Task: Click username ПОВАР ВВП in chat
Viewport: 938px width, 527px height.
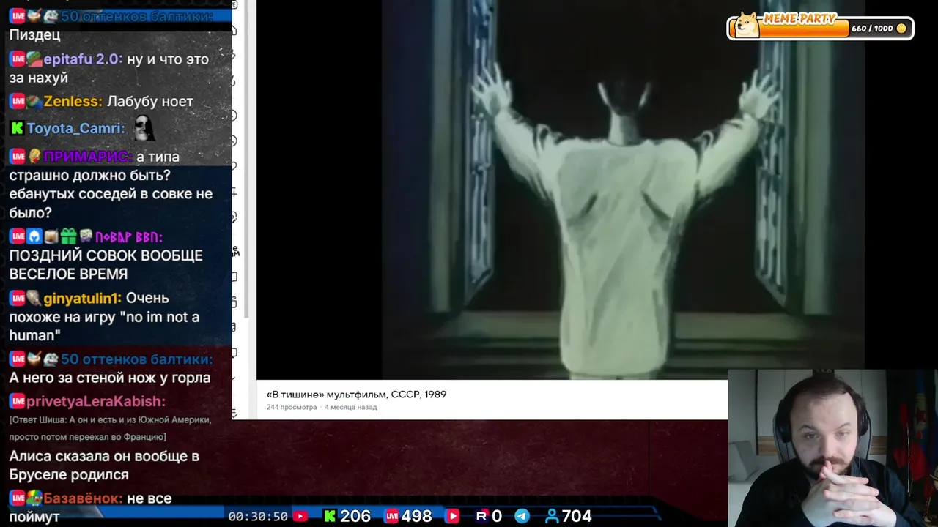Action: tap(128, 237)
